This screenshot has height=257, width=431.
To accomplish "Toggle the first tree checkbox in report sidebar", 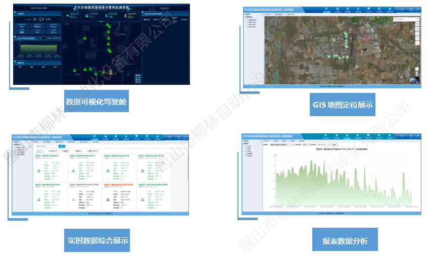I will (x=245, y=146).
